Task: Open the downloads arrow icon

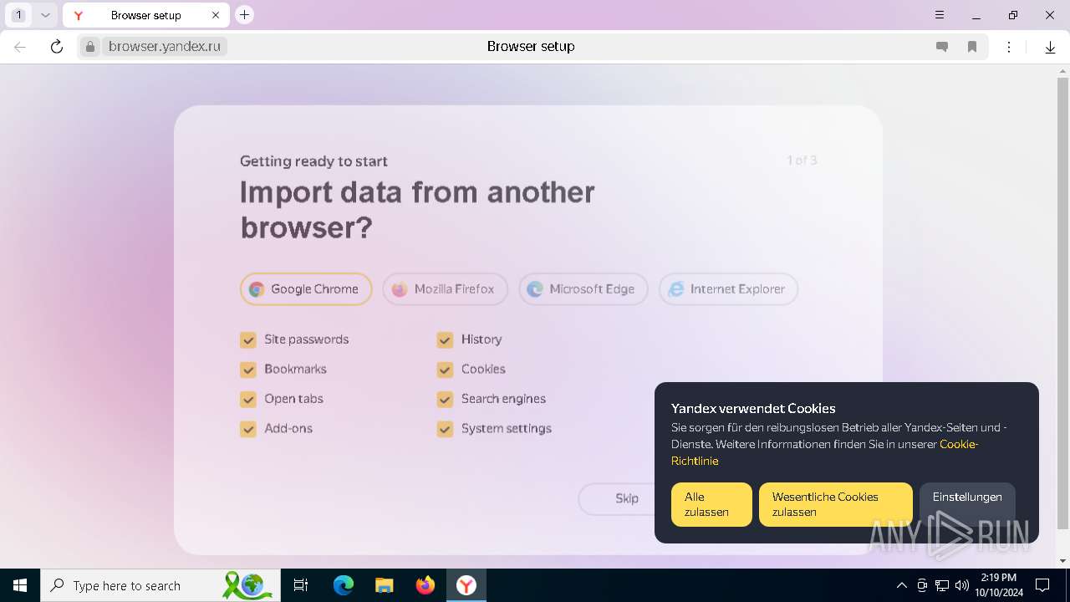Action: [x=1051, y=47]
